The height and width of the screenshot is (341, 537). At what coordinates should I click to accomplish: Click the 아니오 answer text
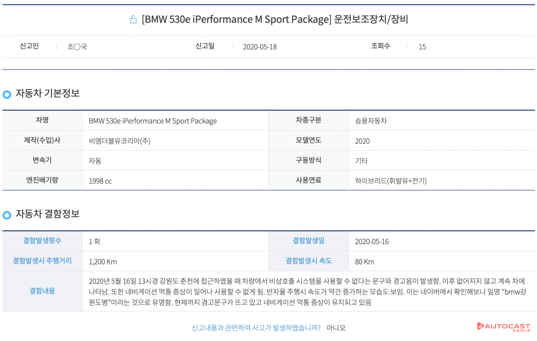pyautogui.click(x=335, y=328)
